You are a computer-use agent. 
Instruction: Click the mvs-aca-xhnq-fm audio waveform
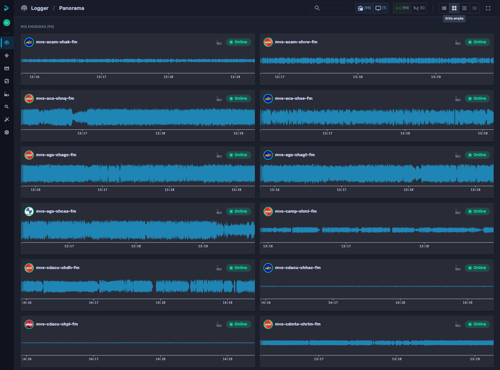pyautogui.click(x=138, y=117)
